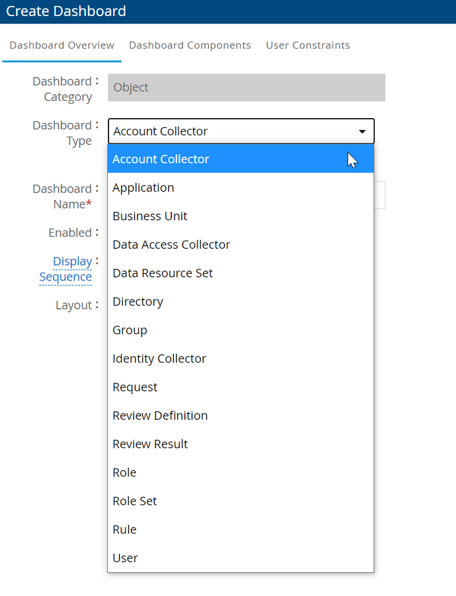
Task: Click the Display Sequence help link
Action: 66,269
